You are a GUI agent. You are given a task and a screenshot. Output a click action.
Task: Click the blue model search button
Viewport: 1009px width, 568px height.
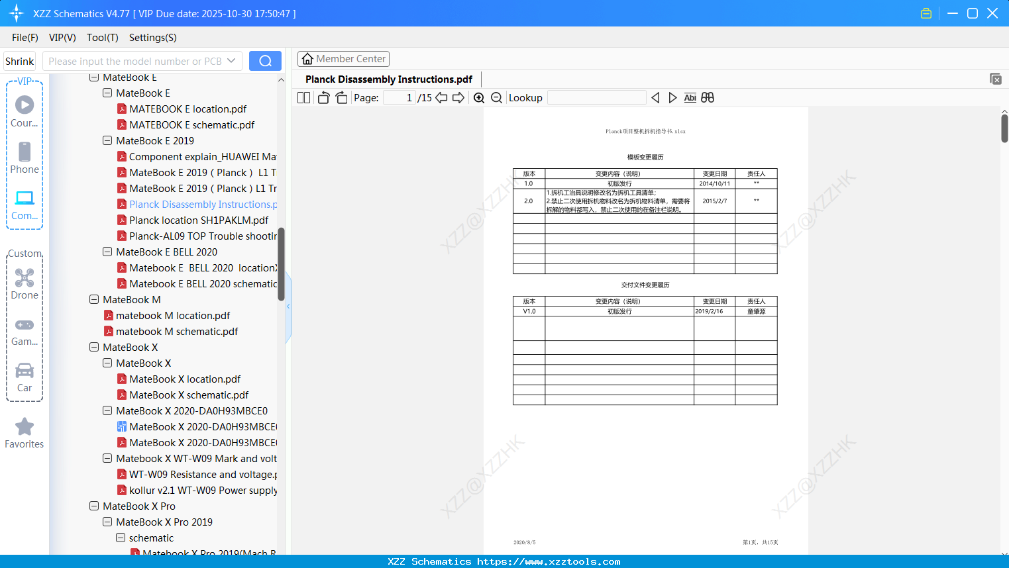click(x=265, y=61)
